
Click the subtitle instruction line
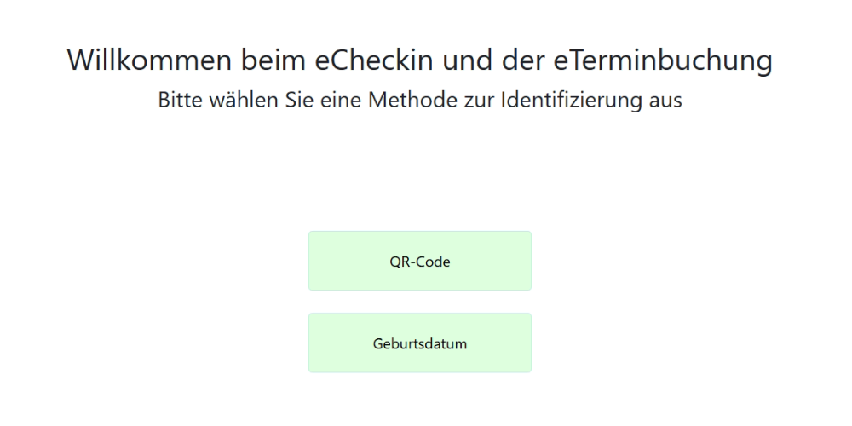point(419,100)
